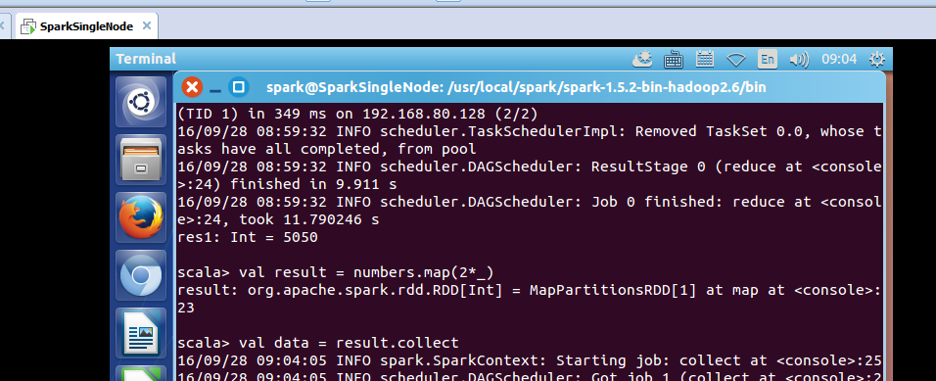Close the terminal window with red X
Screen dimensions: 936x381
(192, 88)
